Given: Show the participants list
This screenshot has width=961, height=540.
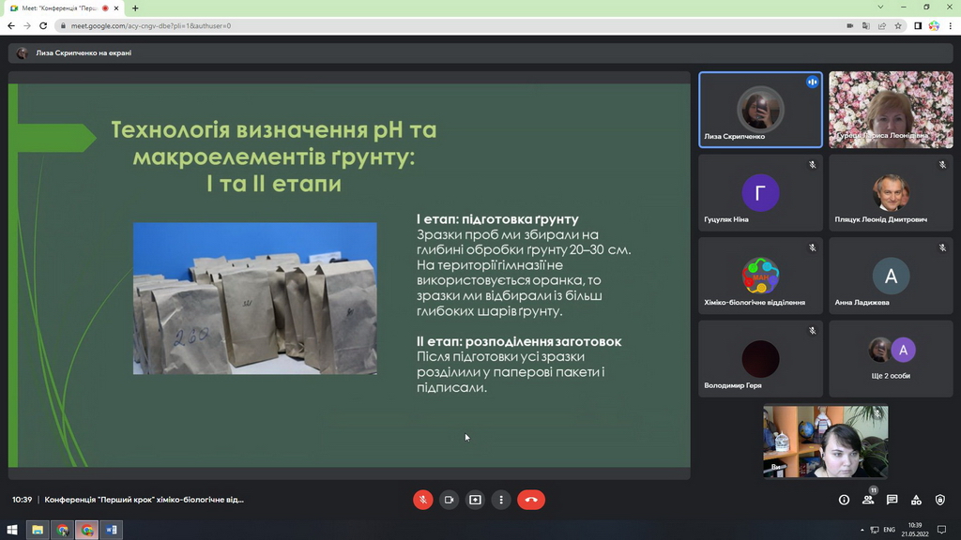Looking at the screenshot, I should point(868,500).
